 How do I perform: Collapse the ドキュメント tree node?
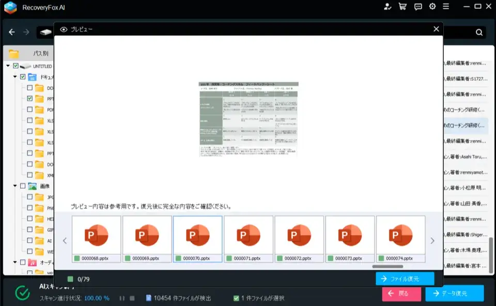(x=15, y=77)
